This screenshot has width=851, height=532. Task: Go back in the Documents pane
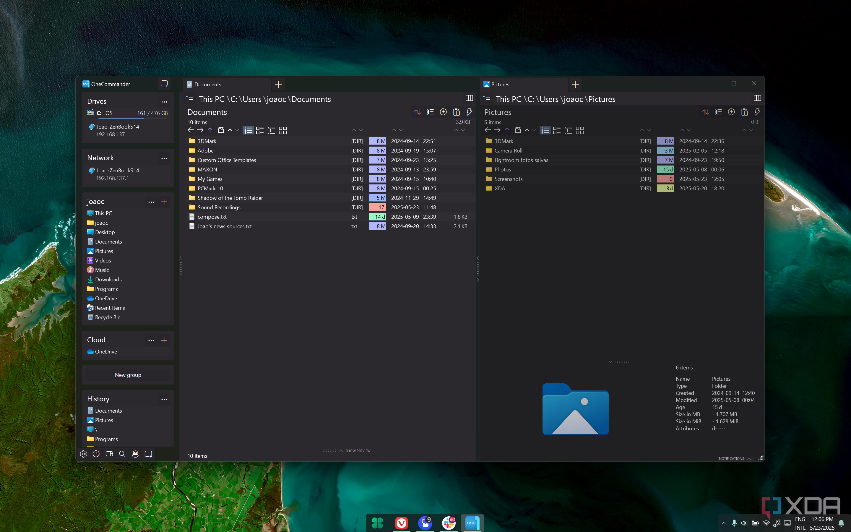coord(191,130)
